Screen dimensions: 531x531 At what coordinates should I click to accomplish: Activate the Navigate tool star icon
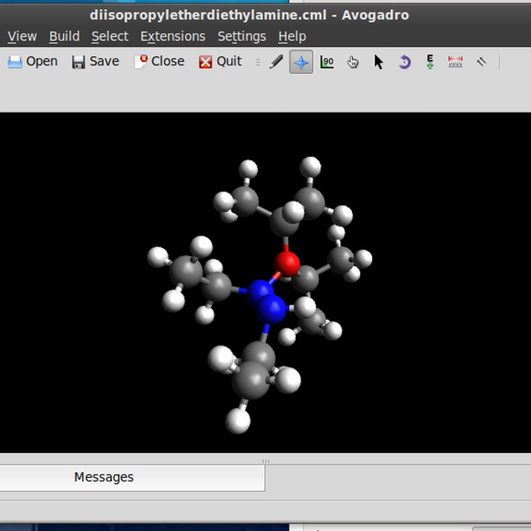pyautogui.click(x=301, y=62)
